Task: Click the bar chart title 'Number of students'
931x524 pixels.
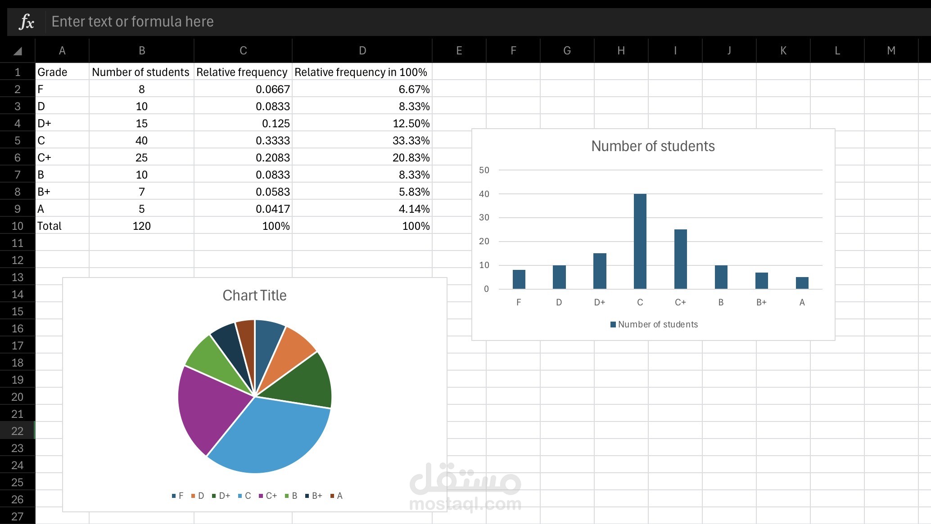Action: click(653, 146)
